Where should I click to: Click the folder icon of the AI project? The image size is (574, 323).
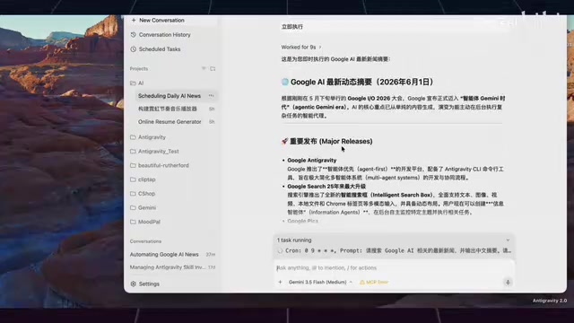point(133,83)
